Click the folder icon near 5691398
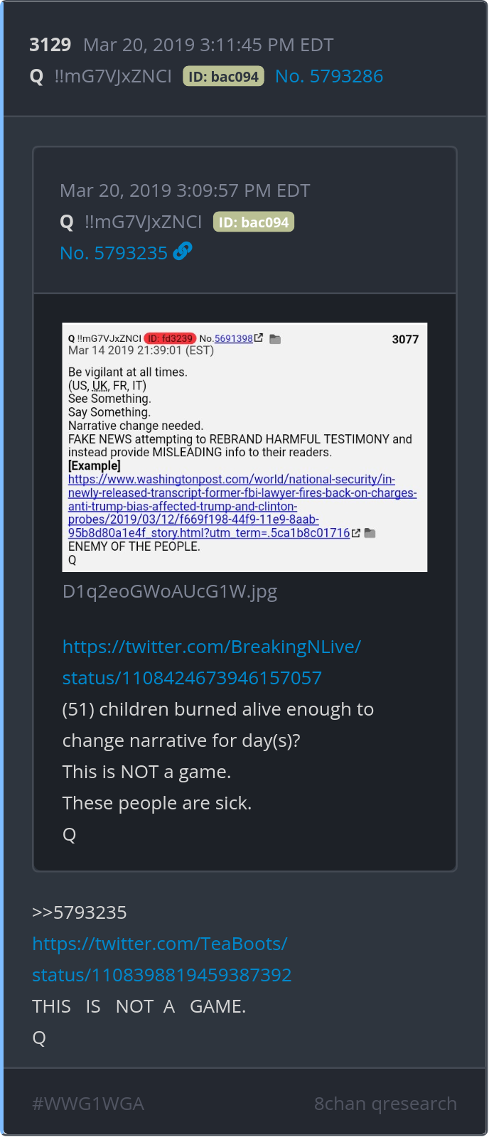This screenshot has width=489, height=1137. point(275,339)
